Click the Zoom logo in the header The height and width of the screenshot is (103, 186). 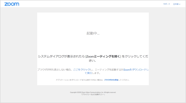(x=12, y=4)
